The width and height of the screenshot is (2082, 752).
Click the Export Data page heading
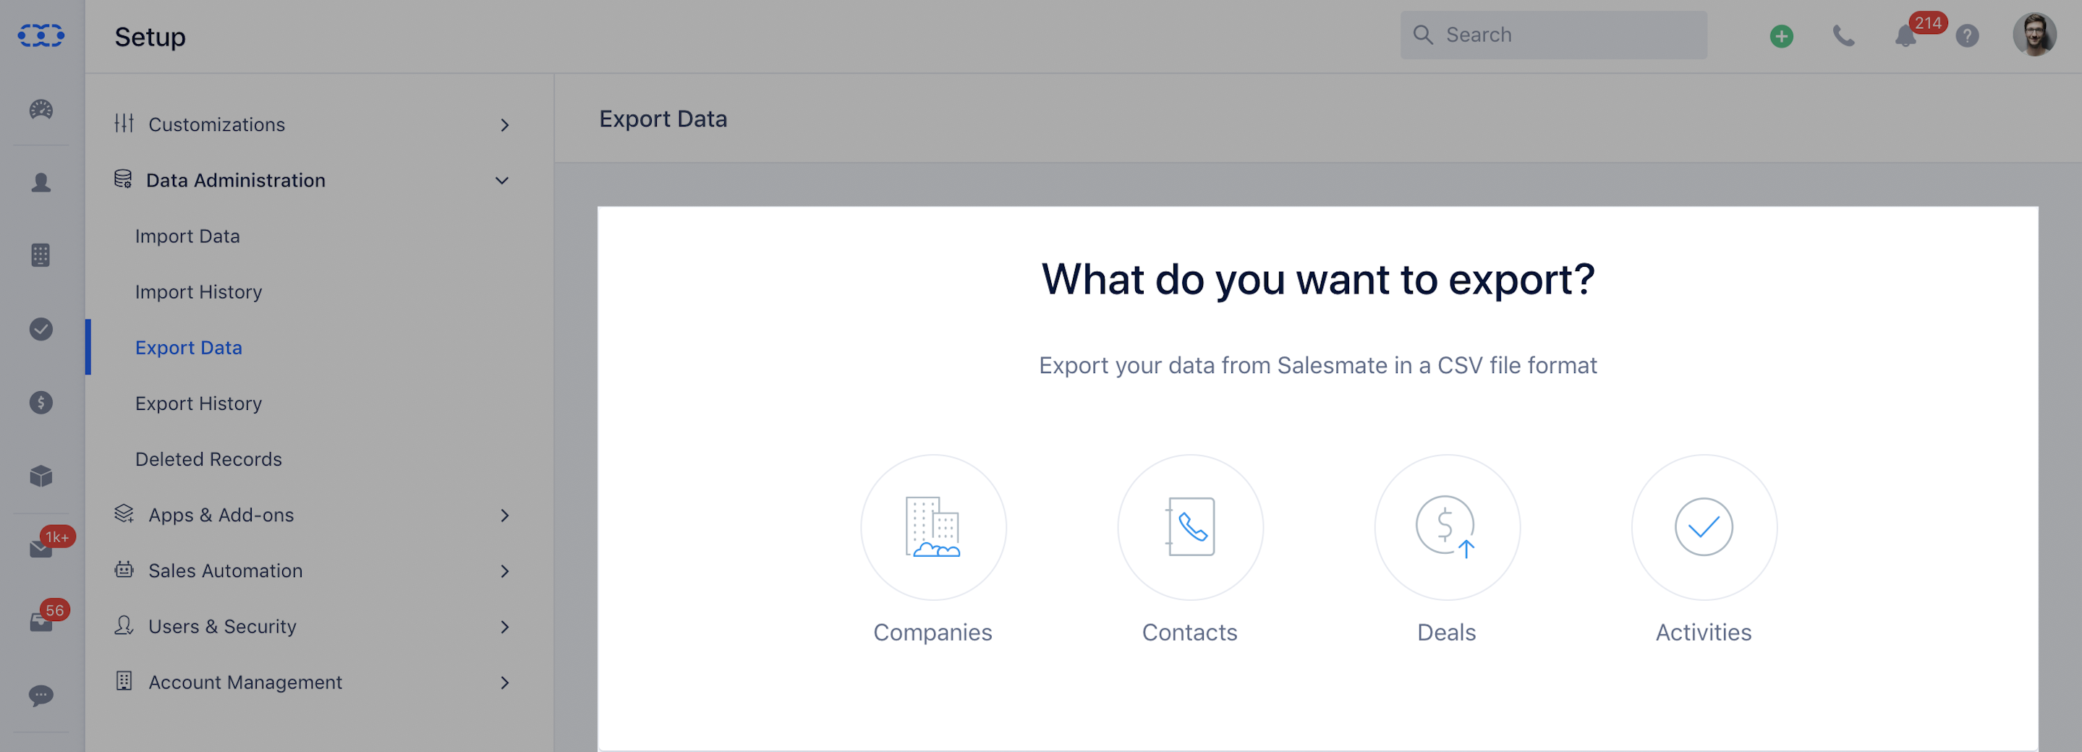point(663,119)
